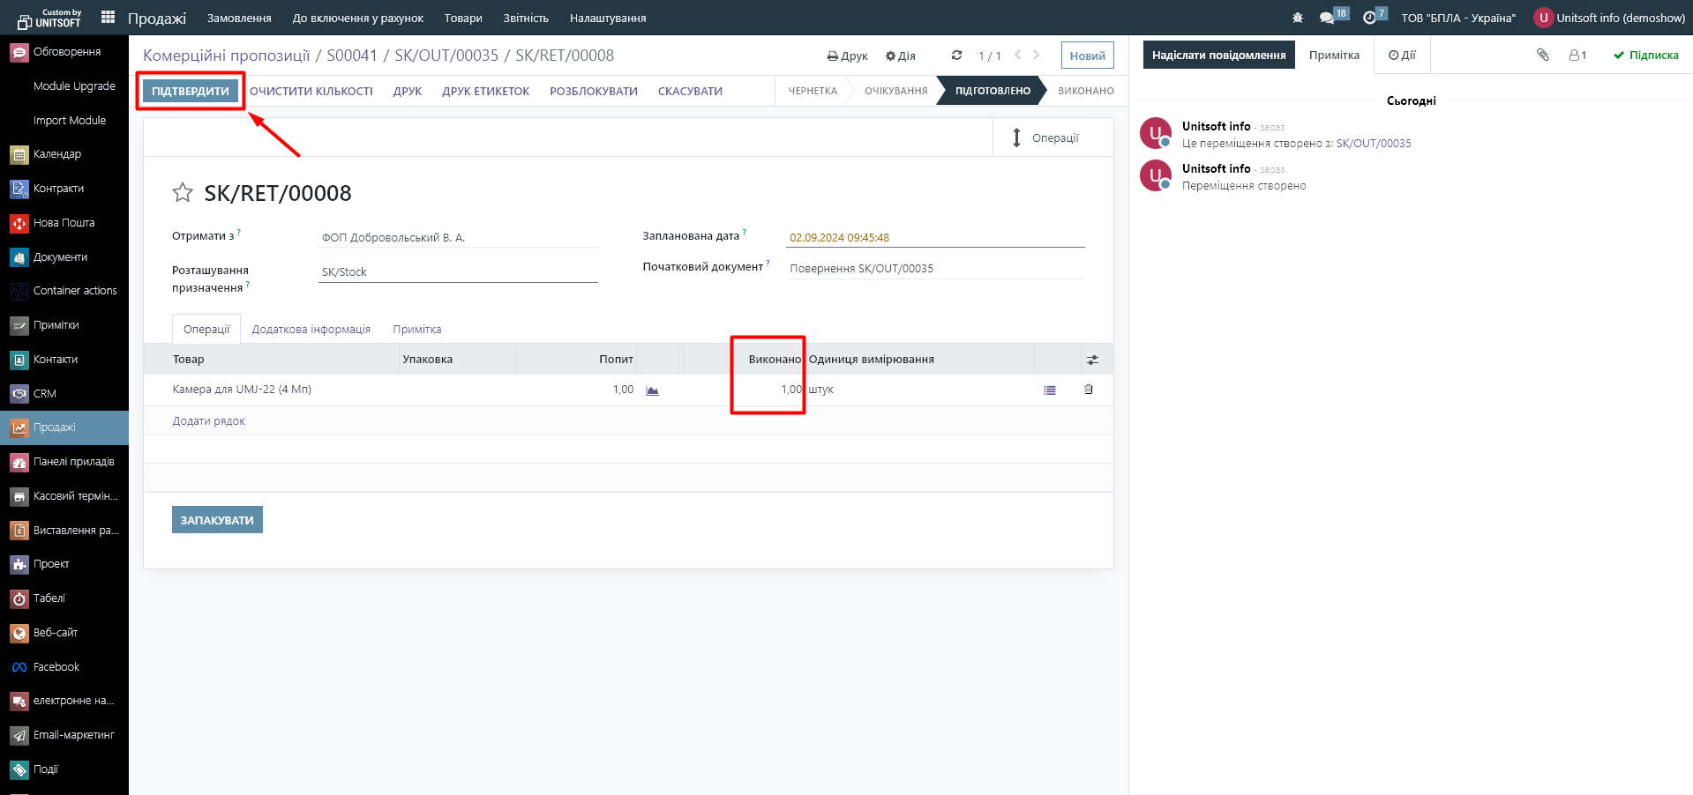Screen dimensions: 1693x795
Task: Toggle the Підписка follow subscription
Action: (1645, 55)
